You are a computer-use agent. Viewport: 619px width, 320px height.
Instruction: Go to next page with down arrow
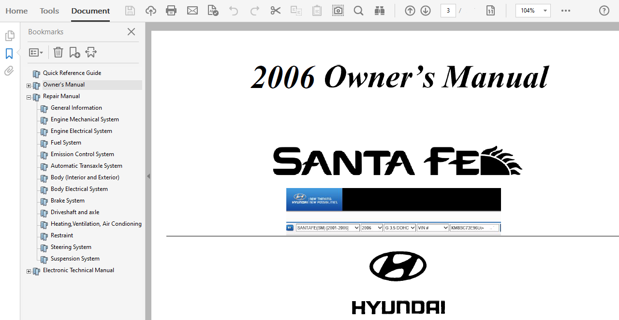click(426, 11)
